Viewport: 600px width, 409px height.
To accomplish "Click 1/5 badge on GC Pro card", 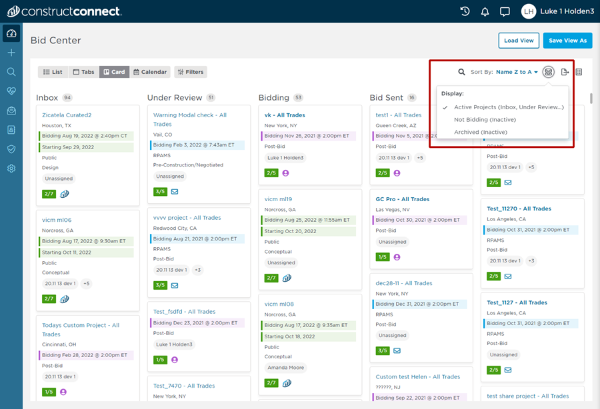I will pos(382,257).
